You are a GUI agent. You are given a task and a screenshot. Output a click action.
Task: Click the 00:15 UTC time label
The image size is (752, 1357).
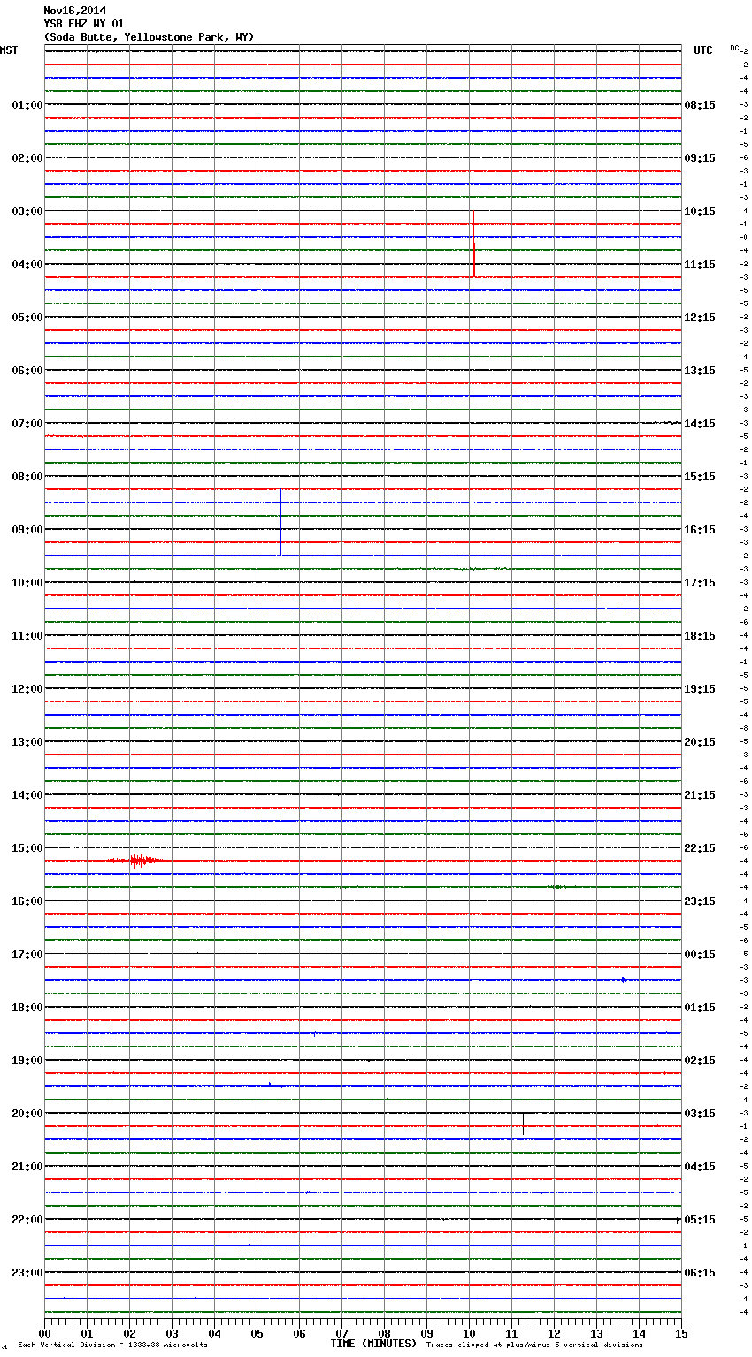click(x=700, y=954)
